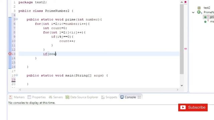Image resolution: width=214 pixels, height=120 pixels.
Task: Click the main(String[] args) declaration on line 18
Action: click(67, 76)
